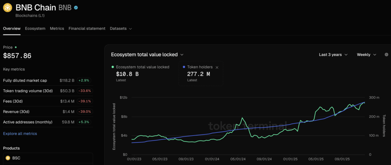Open the Financial statement tab

[87, 29]
